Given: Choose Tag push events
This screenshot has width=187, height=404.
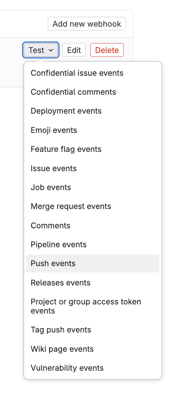Looking at the screenshot, I should click(x=93, y=330).
